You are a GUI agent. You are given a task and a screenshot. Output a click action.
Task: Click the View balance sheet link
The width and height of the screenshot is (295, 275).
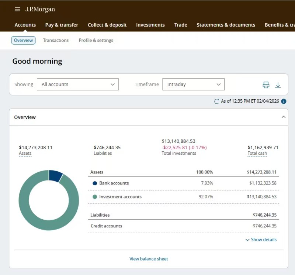pos(149,259)
